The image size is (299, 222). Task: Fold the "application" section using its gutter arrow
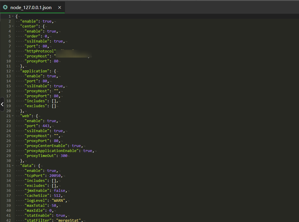13,71
